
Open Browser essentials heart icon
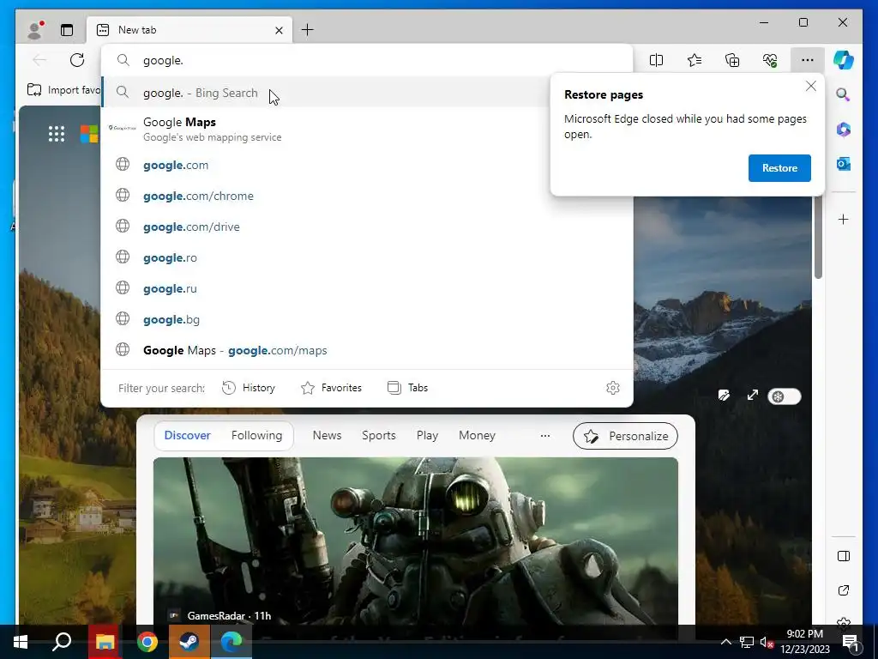(770, 60)
